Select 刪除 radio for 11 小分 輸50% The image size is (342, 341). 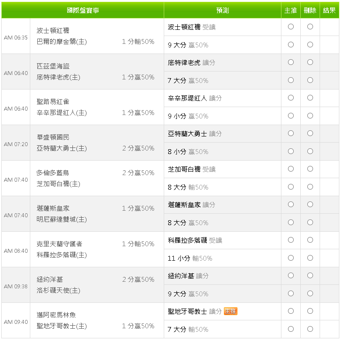tap(310, 258)
